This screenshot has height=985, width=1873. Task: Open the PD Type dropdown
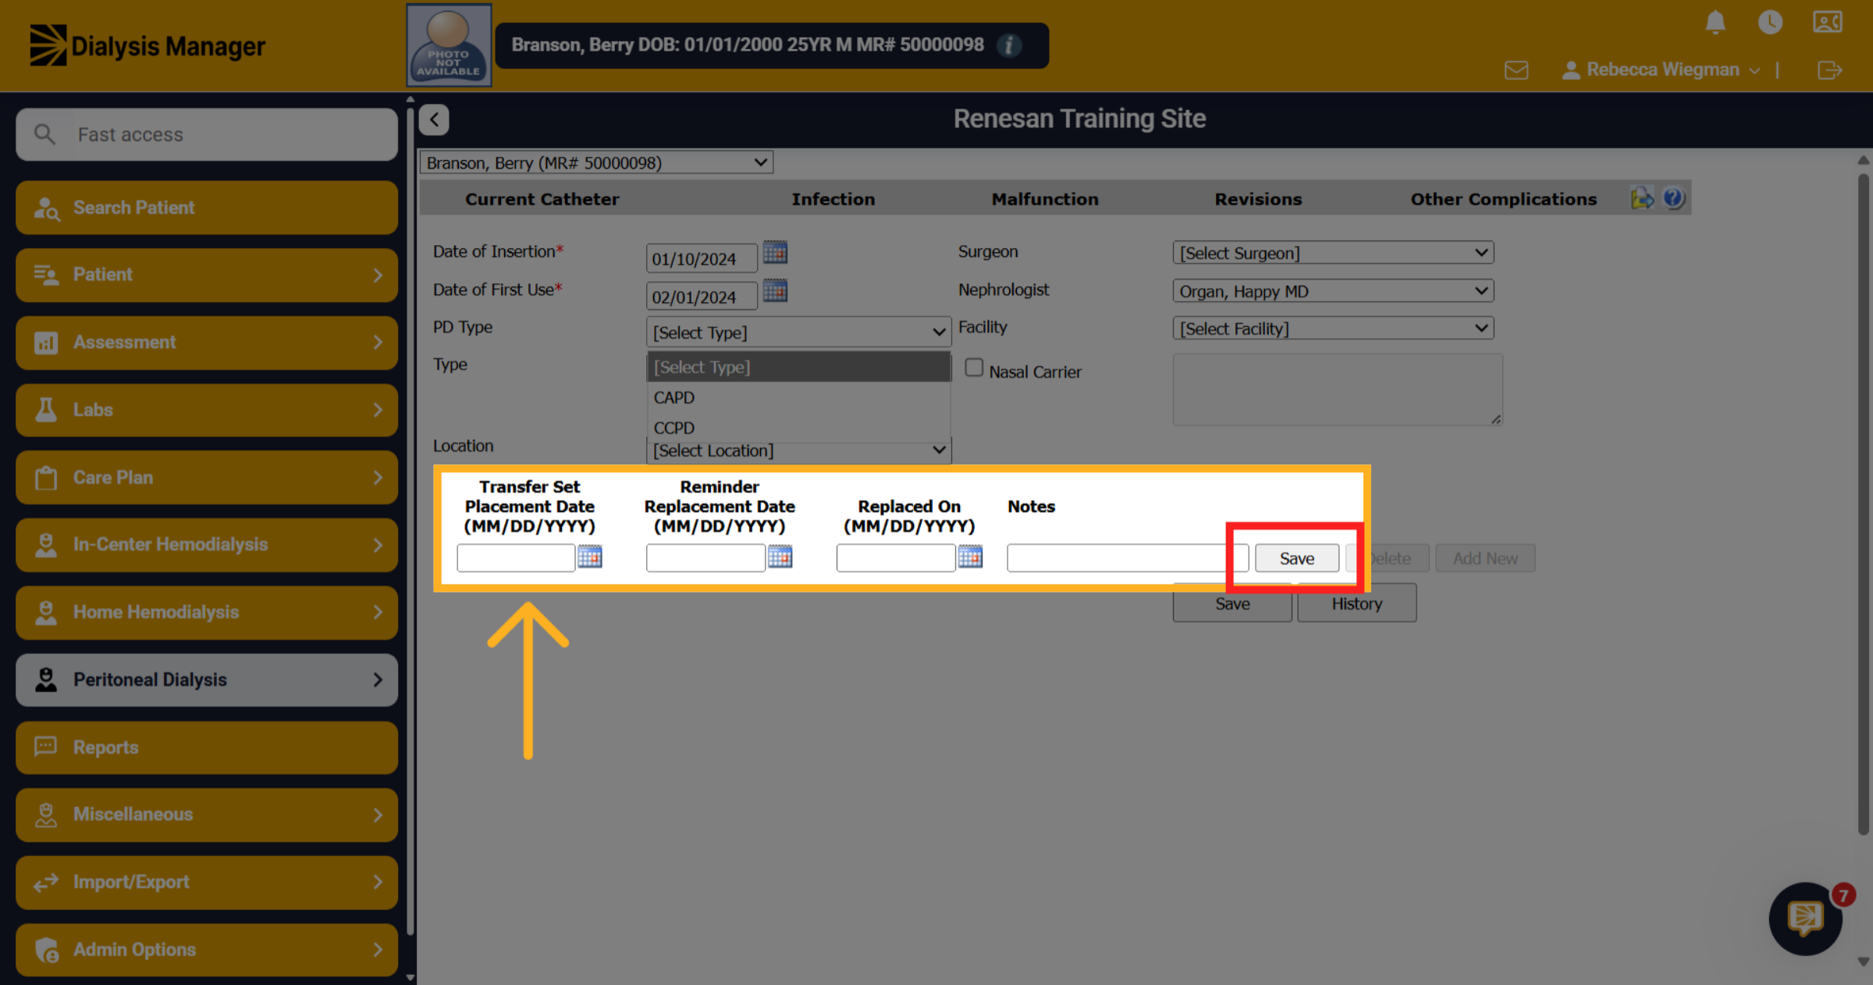tap(798, 332)
